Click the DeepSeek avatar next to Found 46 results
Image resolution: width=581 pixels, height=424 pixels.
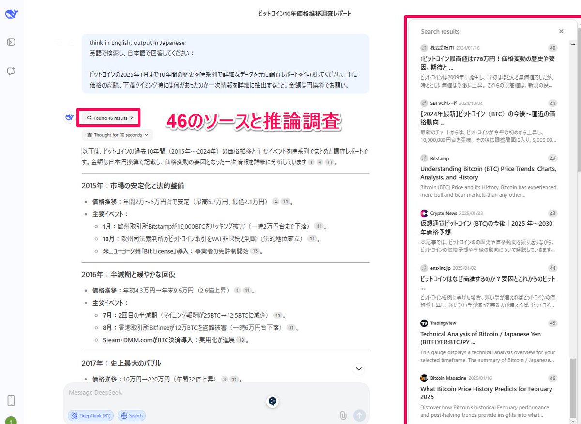(x=69, y=117)
